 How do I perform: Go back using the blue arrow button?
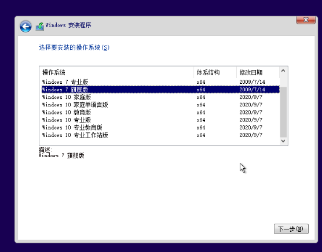pos(25,27)
